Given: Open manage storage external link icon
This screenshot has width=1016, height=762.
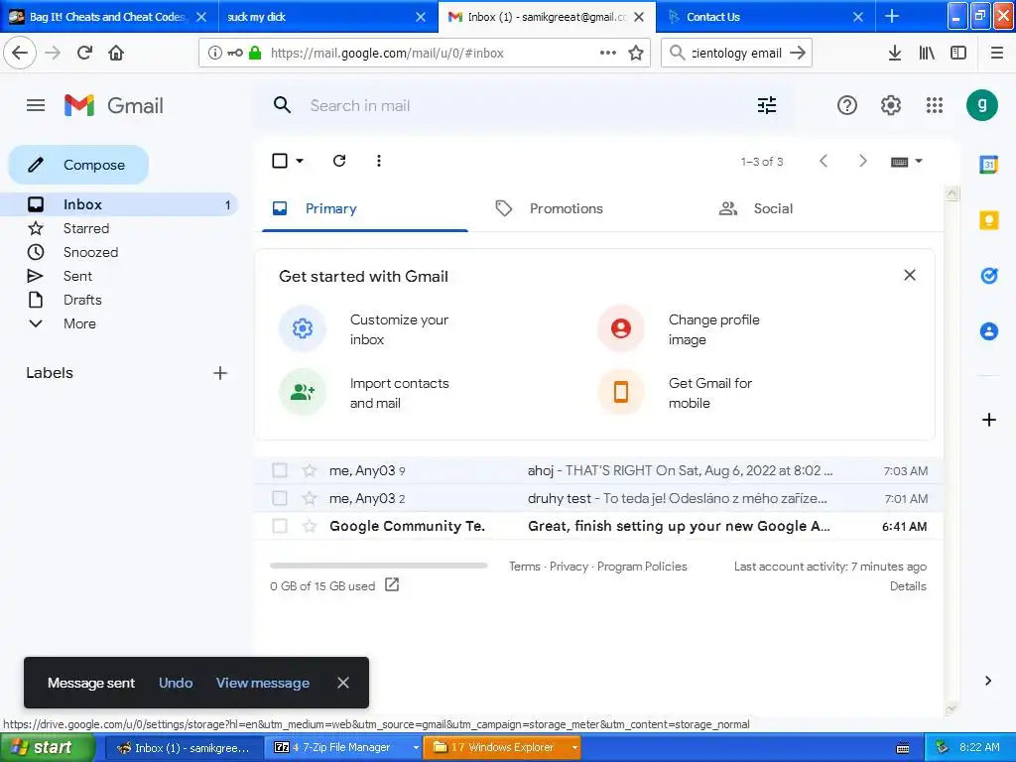Looking at the screenshot, I should pyautogui.click(x=392, y=585).
